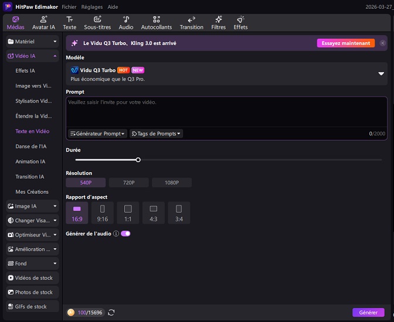Close the Vidu Q3 Turbo banner
Screen dimensions: 394x322
click(382, 43)
